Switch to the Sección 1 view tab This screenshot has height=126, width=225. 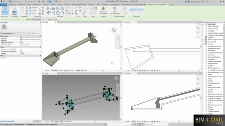(x=128, y=73)
